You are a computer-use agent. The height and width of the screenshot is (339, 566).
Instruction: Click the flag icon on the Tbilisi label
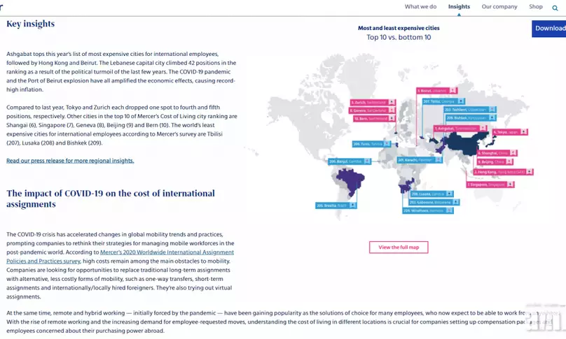pos(461,101)
